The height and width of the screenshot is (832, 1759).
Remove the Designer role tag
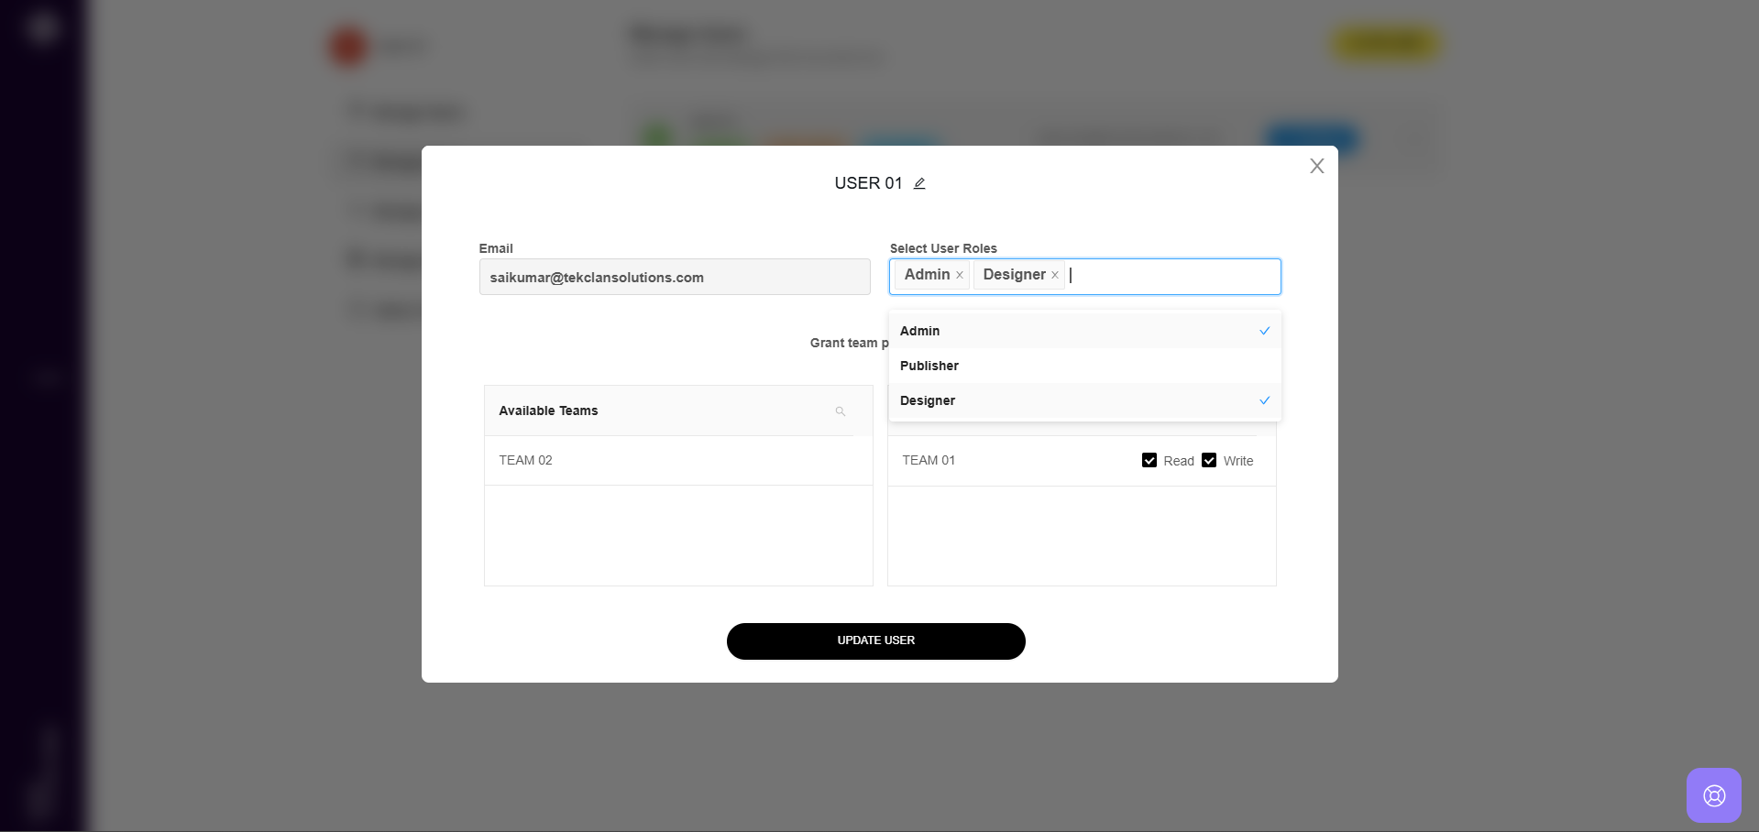[1055, 275]
